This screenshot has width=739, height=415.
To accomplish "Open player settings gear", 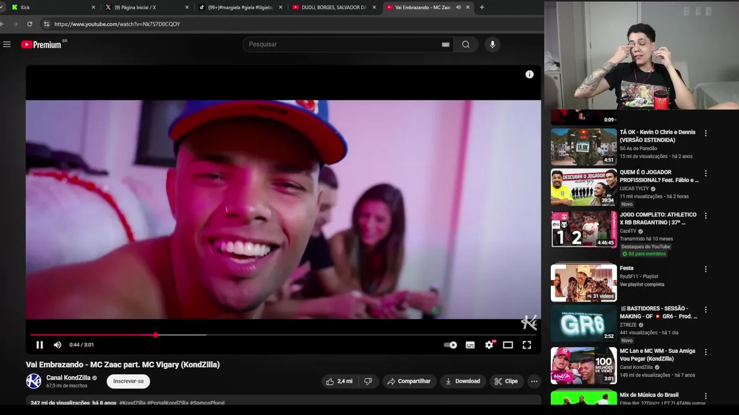I will coord(490,345).
